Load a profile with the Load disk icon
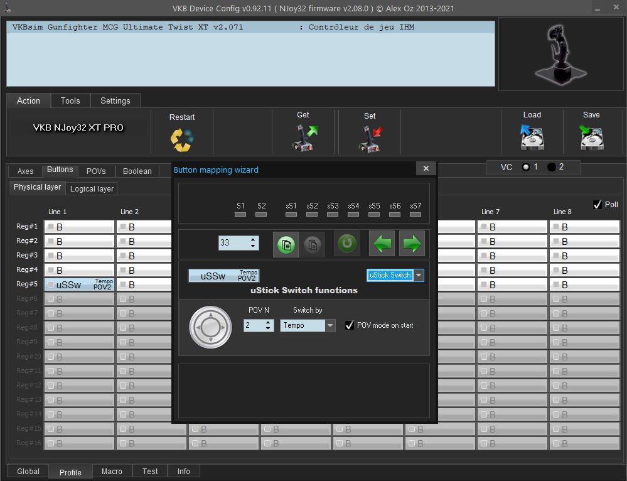Screen dimensions: 627x481 [532, 137]
